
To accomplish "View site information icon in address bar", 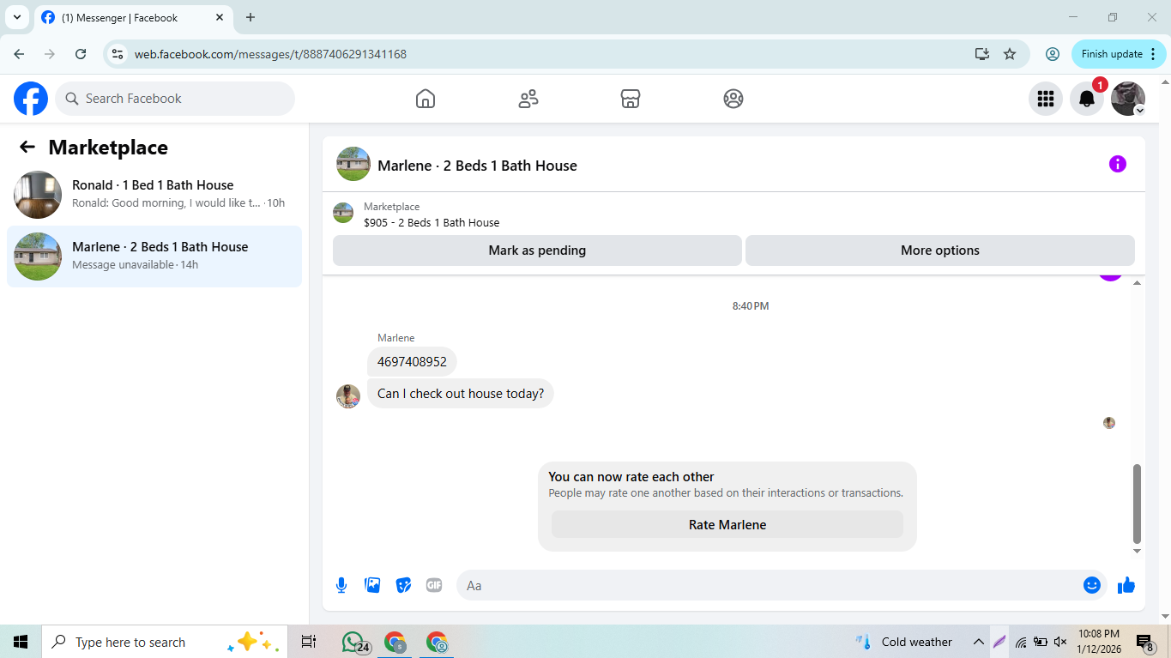I will (x=118, y=54).
